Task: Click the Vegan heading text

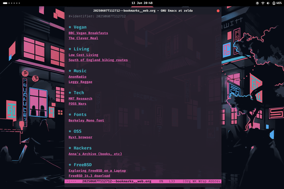Action: coord(80,27)
